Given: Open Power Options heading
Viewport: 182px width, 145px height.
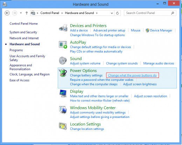Looking at the screenshot, I should coord(83,71).
